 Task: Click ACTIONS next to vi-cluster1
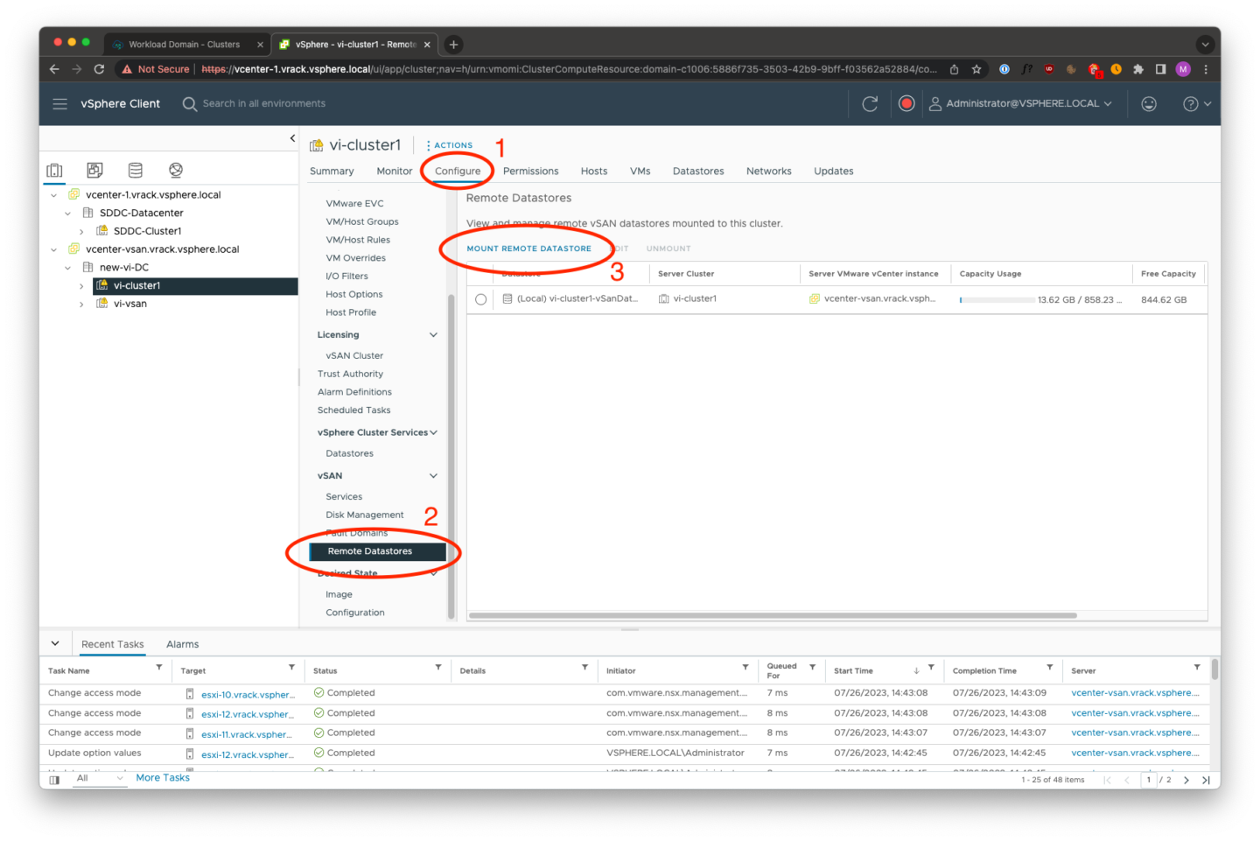(x=451, y=144)
